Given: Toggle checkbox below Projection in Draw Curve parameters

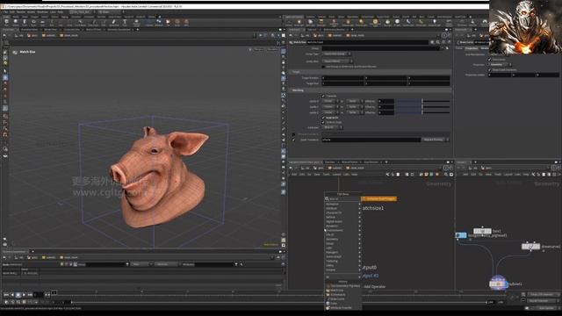Looking at the screenshot, I should [490, 70].
